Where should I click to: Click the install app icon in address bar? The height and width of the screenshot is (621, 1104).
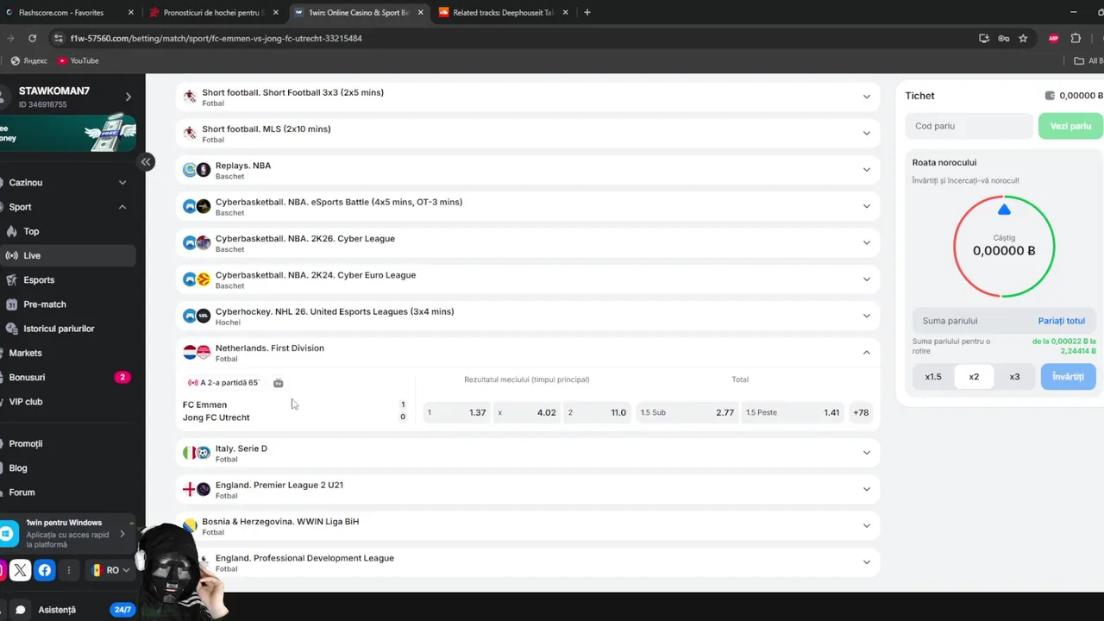(x=984, y=38)
